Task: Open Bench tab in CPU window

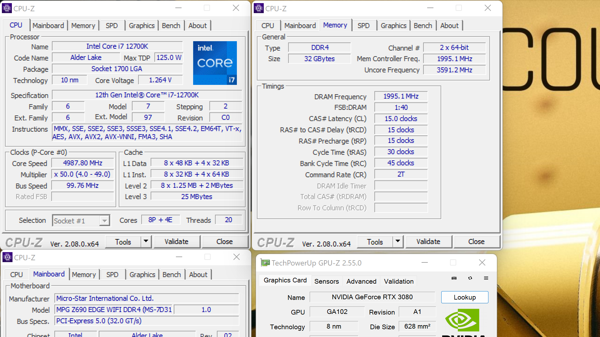Action: click(171, 26)
